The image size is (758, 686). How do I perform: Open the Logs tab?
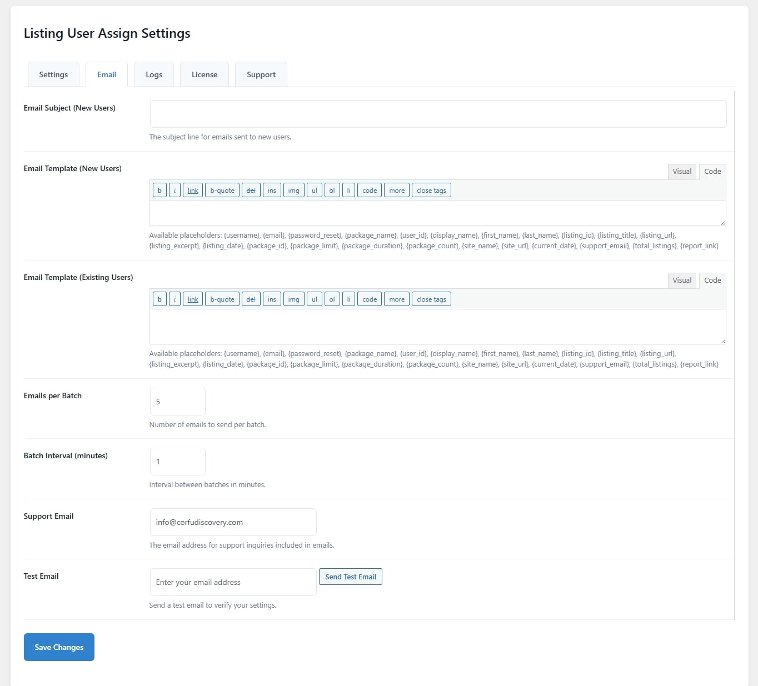coord(154,74)
